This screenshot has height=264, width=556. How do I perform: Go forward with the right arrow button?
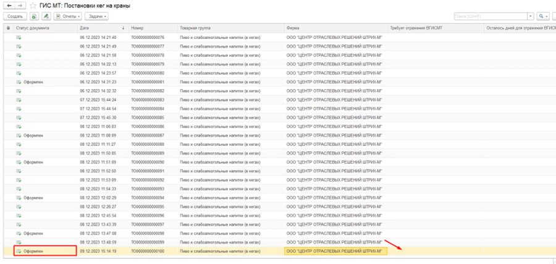point(20,6)
